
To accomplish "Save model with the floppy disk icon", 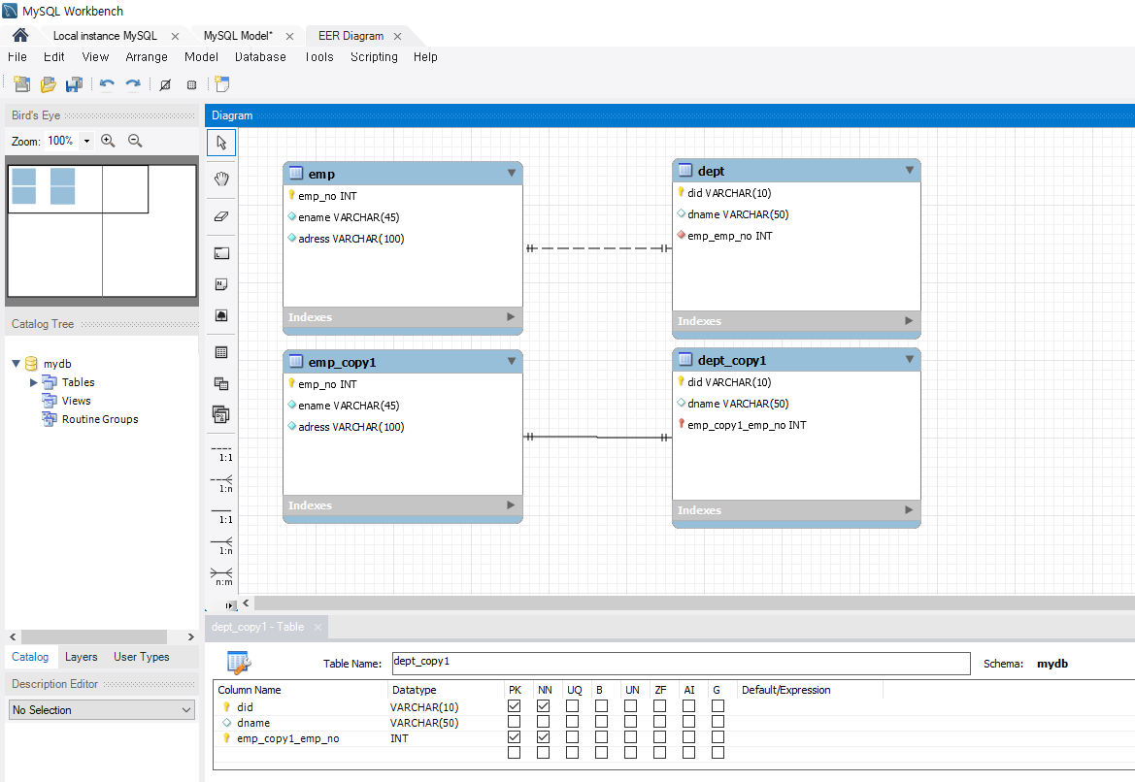I will tap(74, 84).
